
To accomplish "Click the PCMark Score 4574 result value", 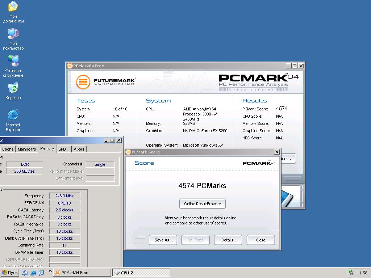I will click(x=282, y=109).
